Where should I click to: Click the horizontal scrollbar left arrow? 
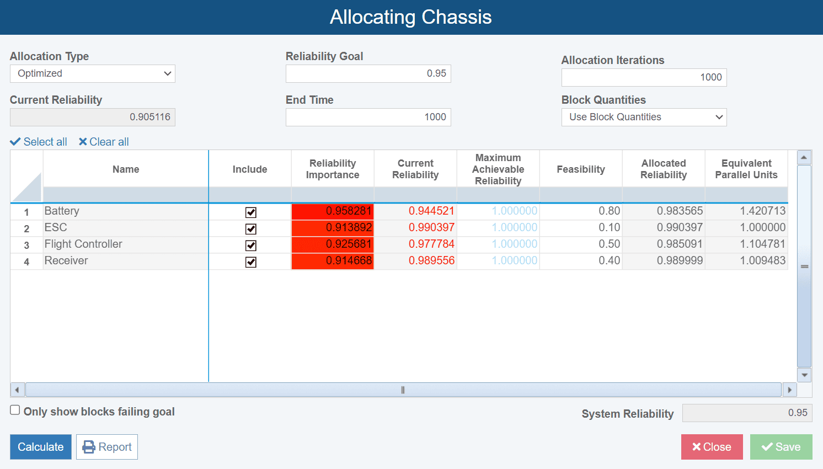(x=17, y=390)
